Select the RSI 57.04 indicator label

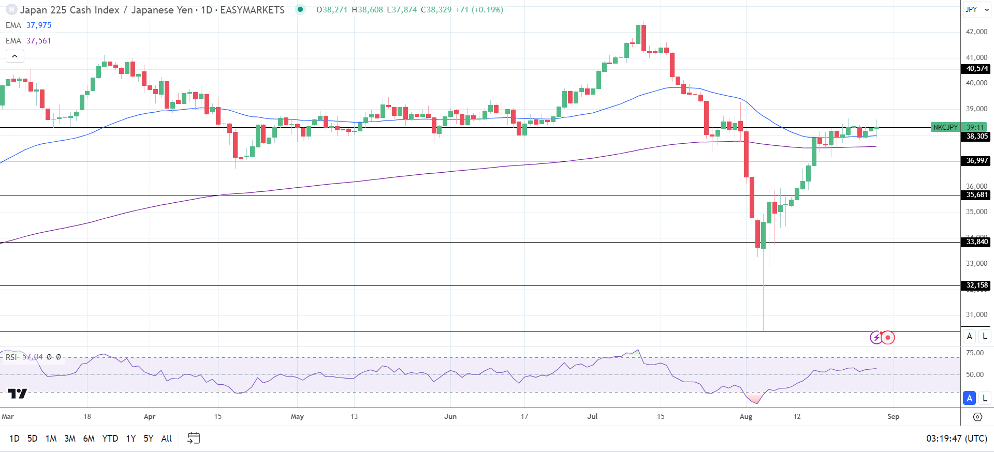[x=24, y=357]
